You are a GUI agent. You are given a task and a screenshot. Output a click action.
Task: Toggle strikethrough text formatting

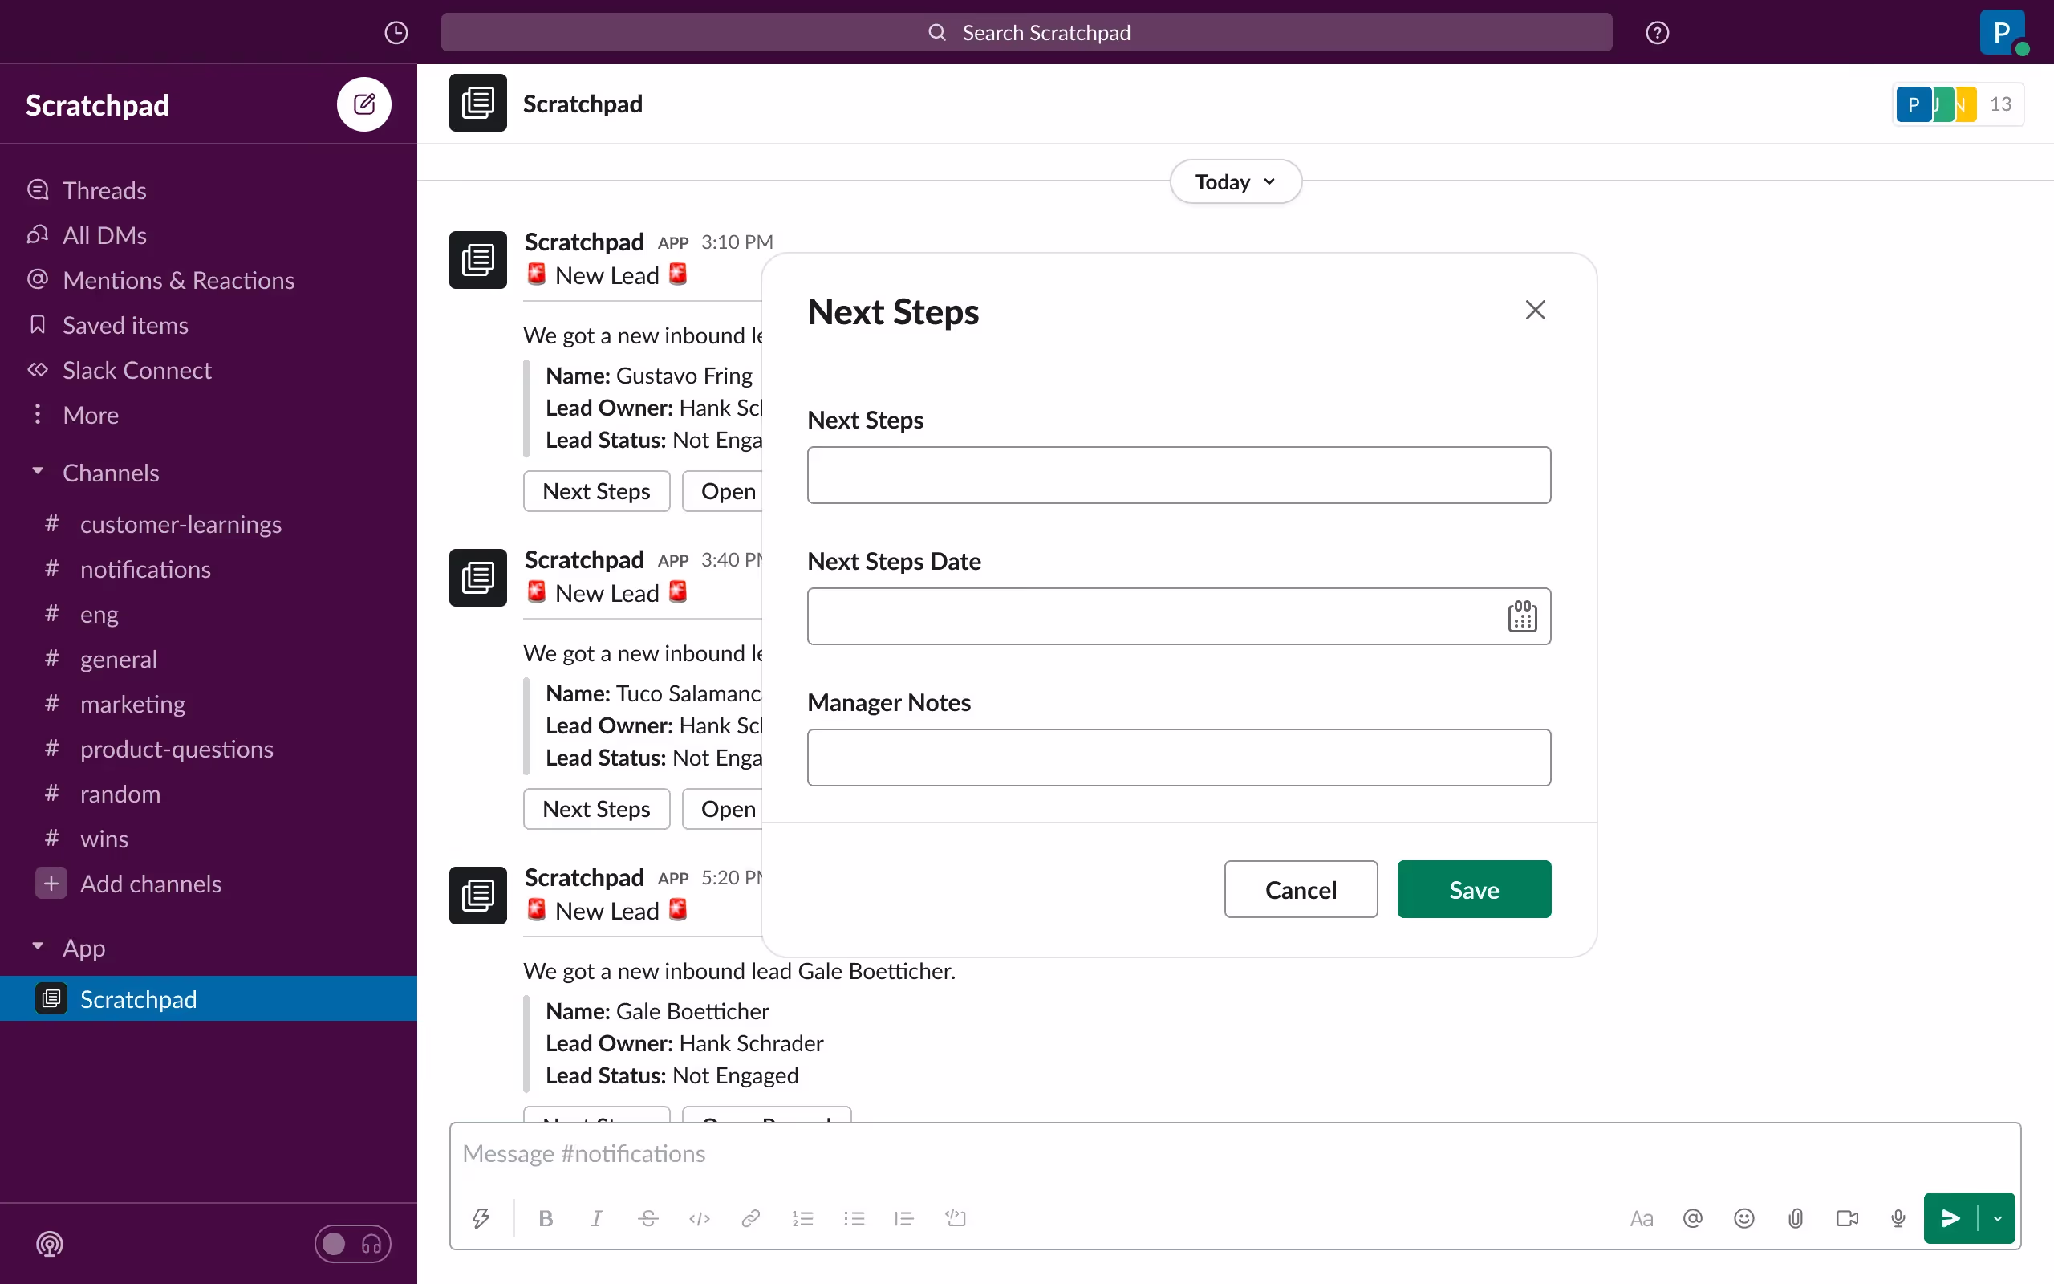(x=647, y=1219)
